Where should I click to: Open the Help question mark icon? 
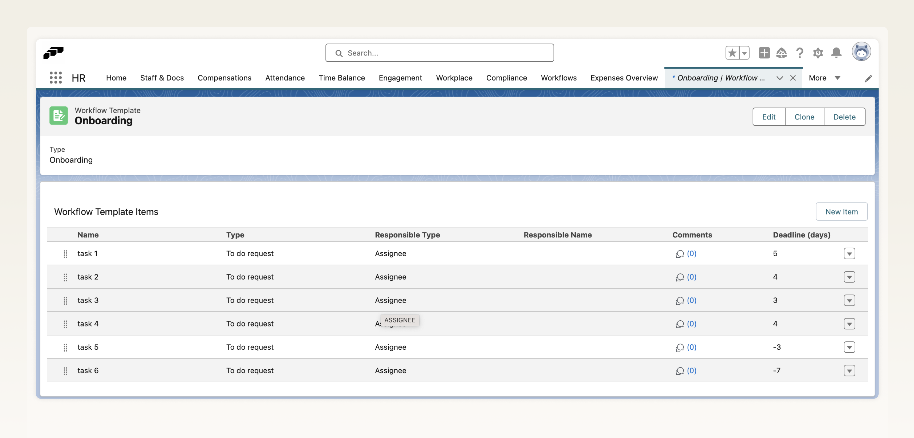coord(799,53)
